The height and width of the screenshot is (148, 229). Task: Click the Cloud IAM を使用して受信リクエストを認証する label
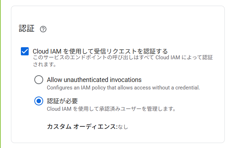point(100,51)
